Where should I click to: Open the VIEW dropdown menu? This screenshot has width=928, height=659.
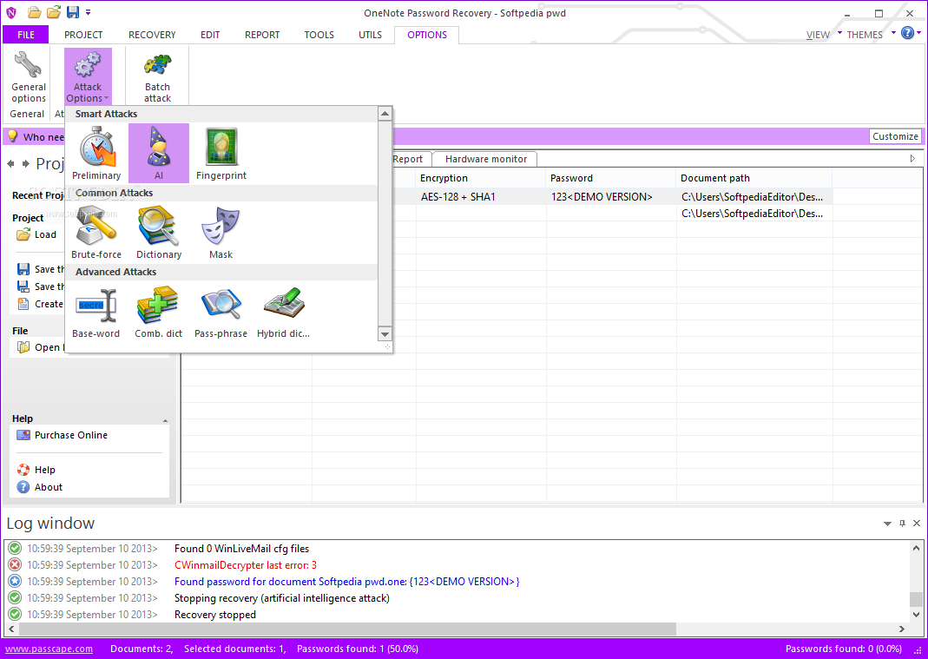click(818, 35)
